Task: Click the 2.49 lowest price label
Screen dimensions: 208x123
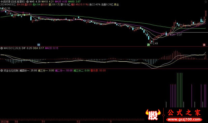Action: (155, 43)
